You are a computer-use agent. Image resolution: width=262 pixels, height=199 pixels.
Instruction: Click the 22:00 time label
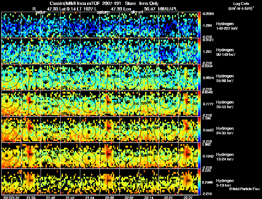[x=109, y=197]
